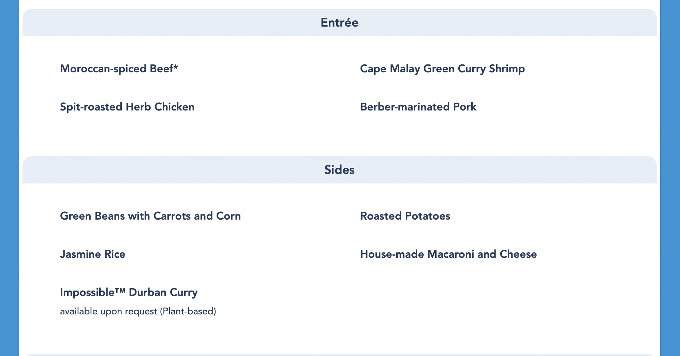Image resolution: width=680 pixels, height=356 pixels.
Task: Select House-made Macaroni and Cheese
Action: (448, 254)
